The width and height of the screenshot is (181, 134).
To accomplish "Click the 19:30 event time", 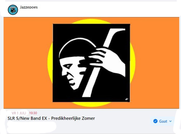I will click(33, 113).
